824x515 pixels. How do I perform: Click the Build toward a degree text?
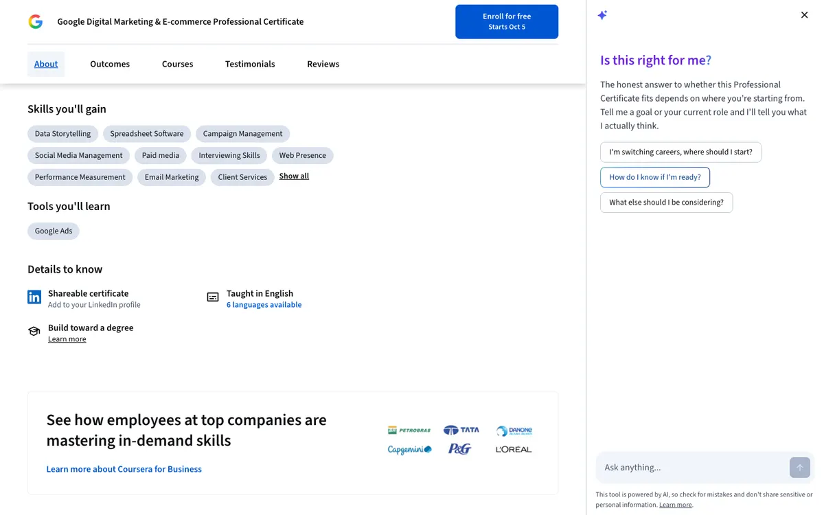tap(91, 328)
